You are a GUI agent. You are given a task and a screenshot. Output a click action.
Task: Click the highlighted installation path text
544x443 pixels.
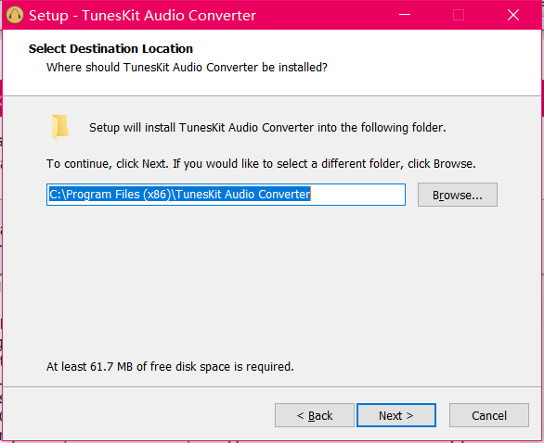180,195
